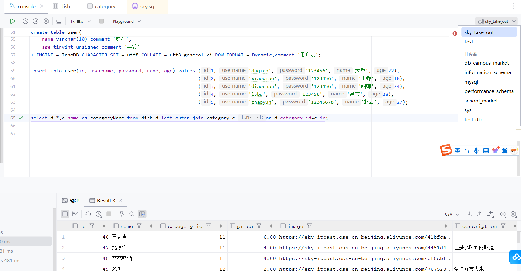Open Sogou toolbox grid icon
This screenshot has width=521, height=271.
click(505, 151)
